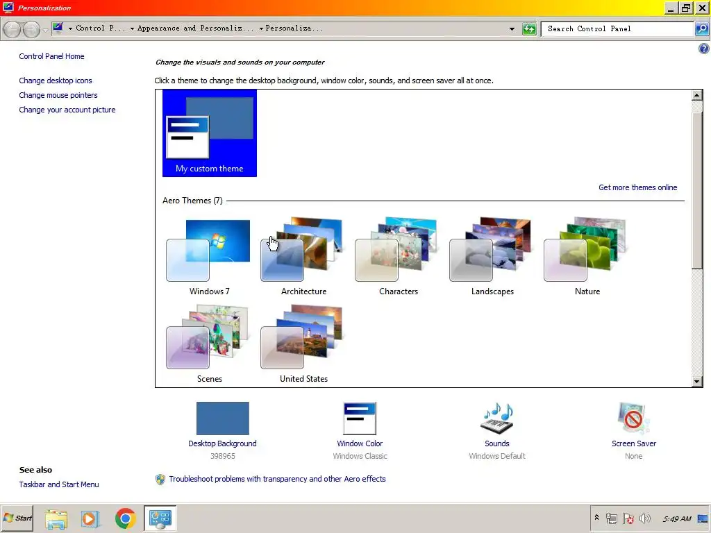Expand dropdown before Personalization breadcrumb
711x533 pixels.
pos(261,28)
